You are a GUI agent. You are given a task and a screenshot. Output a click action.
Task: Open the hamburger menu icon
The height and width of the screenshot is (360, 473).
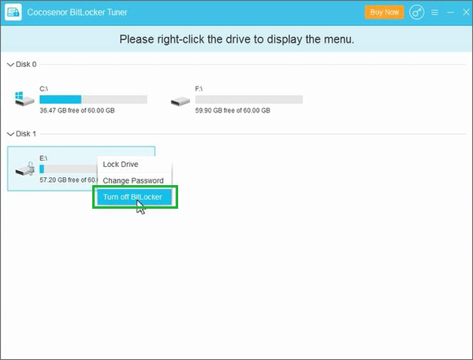click(x=434, y=13)
